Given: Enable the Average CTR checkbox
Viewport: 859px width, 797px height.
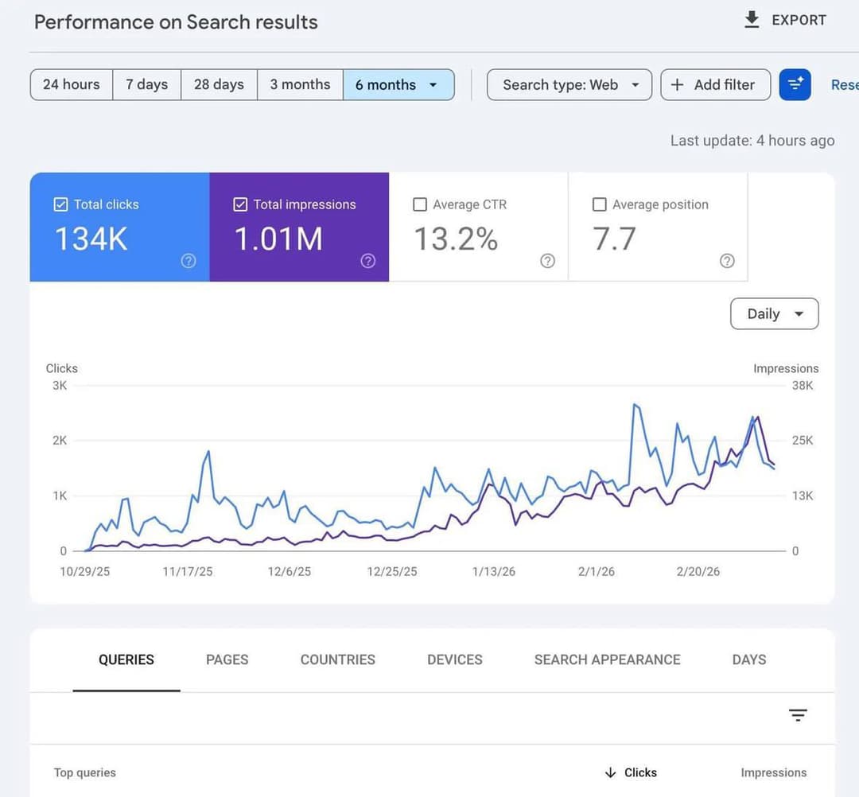Looking at the screenshot, I should pos(420,204).
